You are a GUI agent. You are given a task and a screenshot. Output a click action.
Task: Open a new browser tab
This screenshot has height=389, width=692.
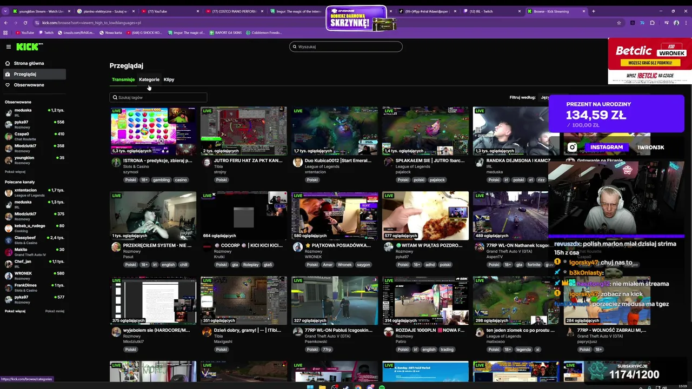pos(593,11)
